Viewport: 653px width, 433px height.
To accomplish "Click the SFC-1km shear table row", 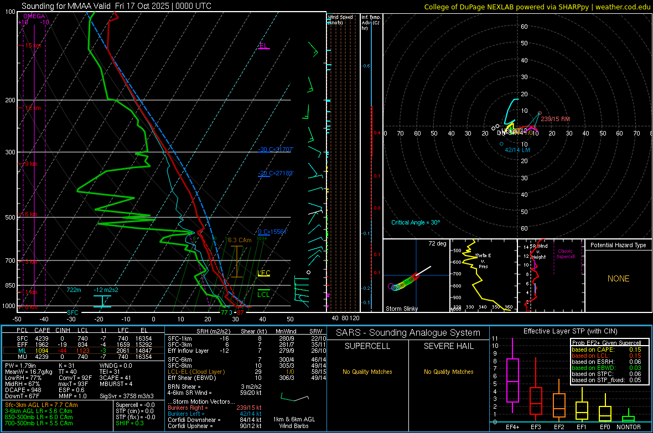I will (247, 338).
